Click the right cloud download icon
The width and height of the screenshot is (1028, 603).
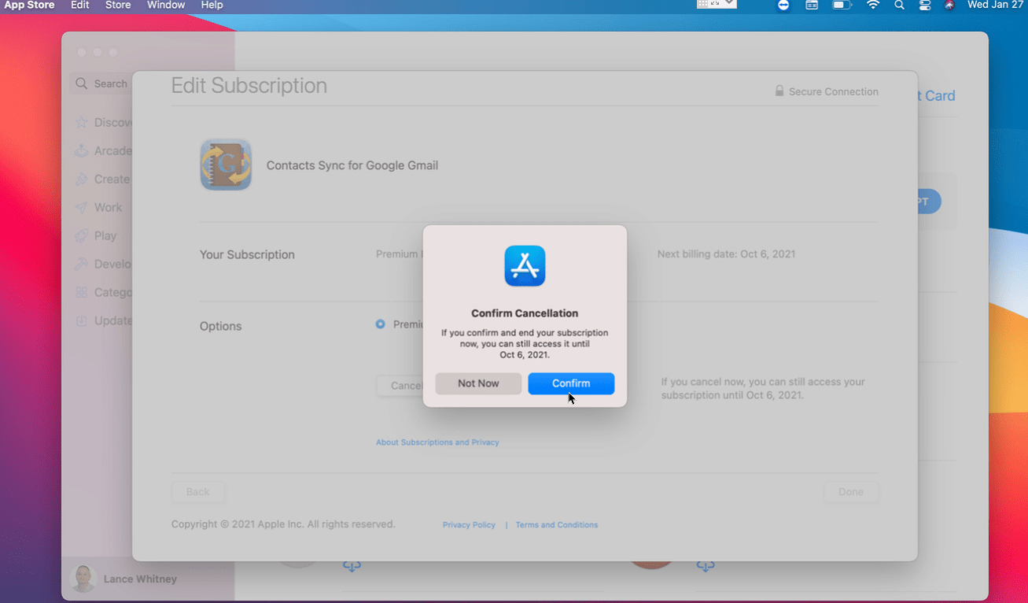click(x=706, y=565)
